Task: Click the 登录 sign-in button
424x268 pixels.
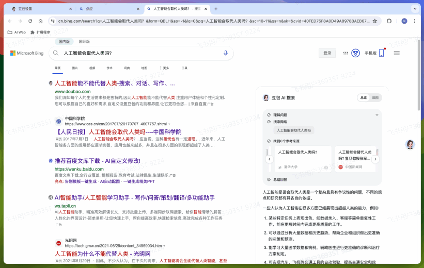Action: pyautogui.click(x=327, y=53)
